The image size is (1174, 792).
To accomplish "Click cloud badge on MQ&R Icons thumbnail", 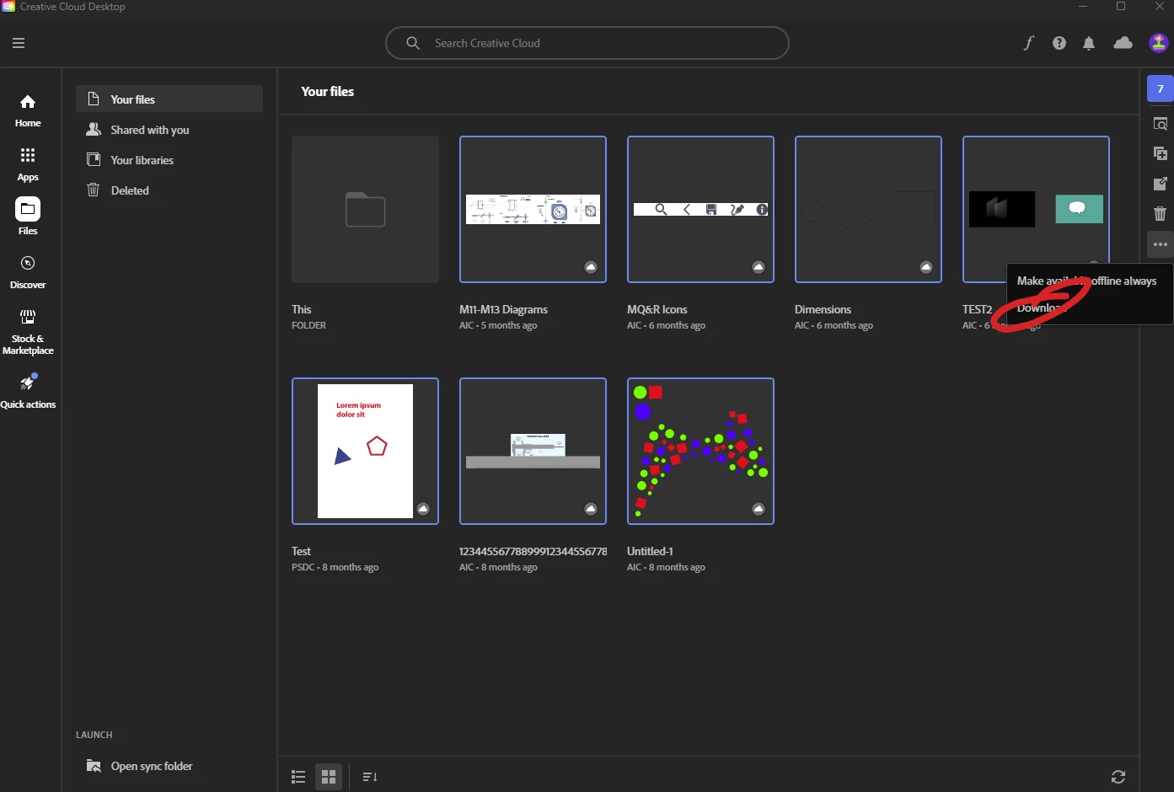I will point(759,267).
